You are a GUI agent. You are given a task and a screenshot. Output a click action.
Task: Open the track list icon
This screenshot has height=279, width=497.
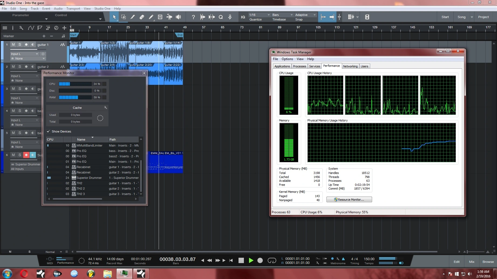tap(5, 28)
